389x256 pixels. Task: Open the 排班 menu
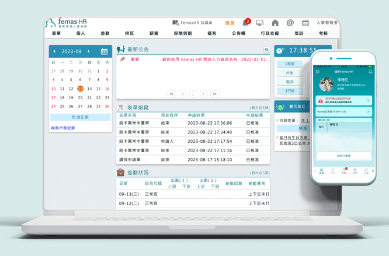[x=130, y=33]
